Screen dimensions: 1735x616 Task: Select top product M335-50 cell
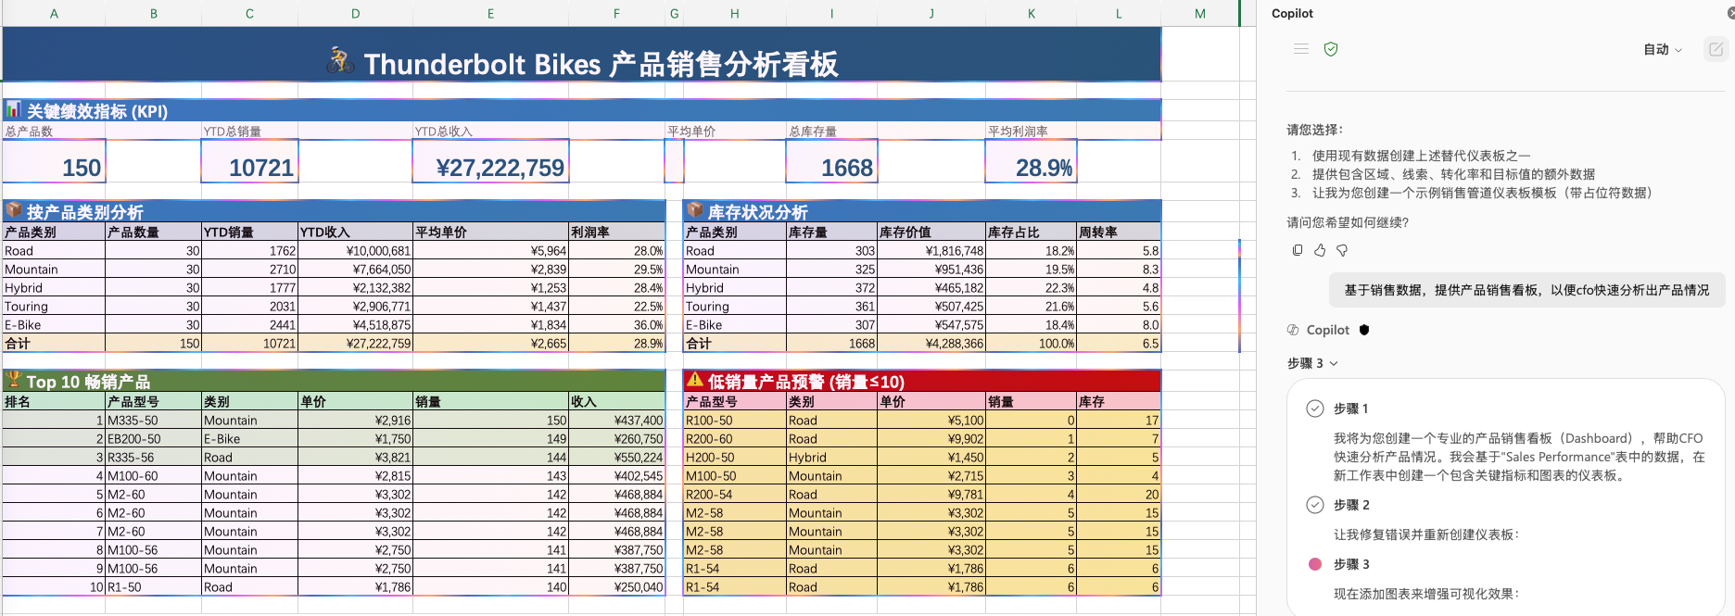pyautogui.click(x=154, y=421)
